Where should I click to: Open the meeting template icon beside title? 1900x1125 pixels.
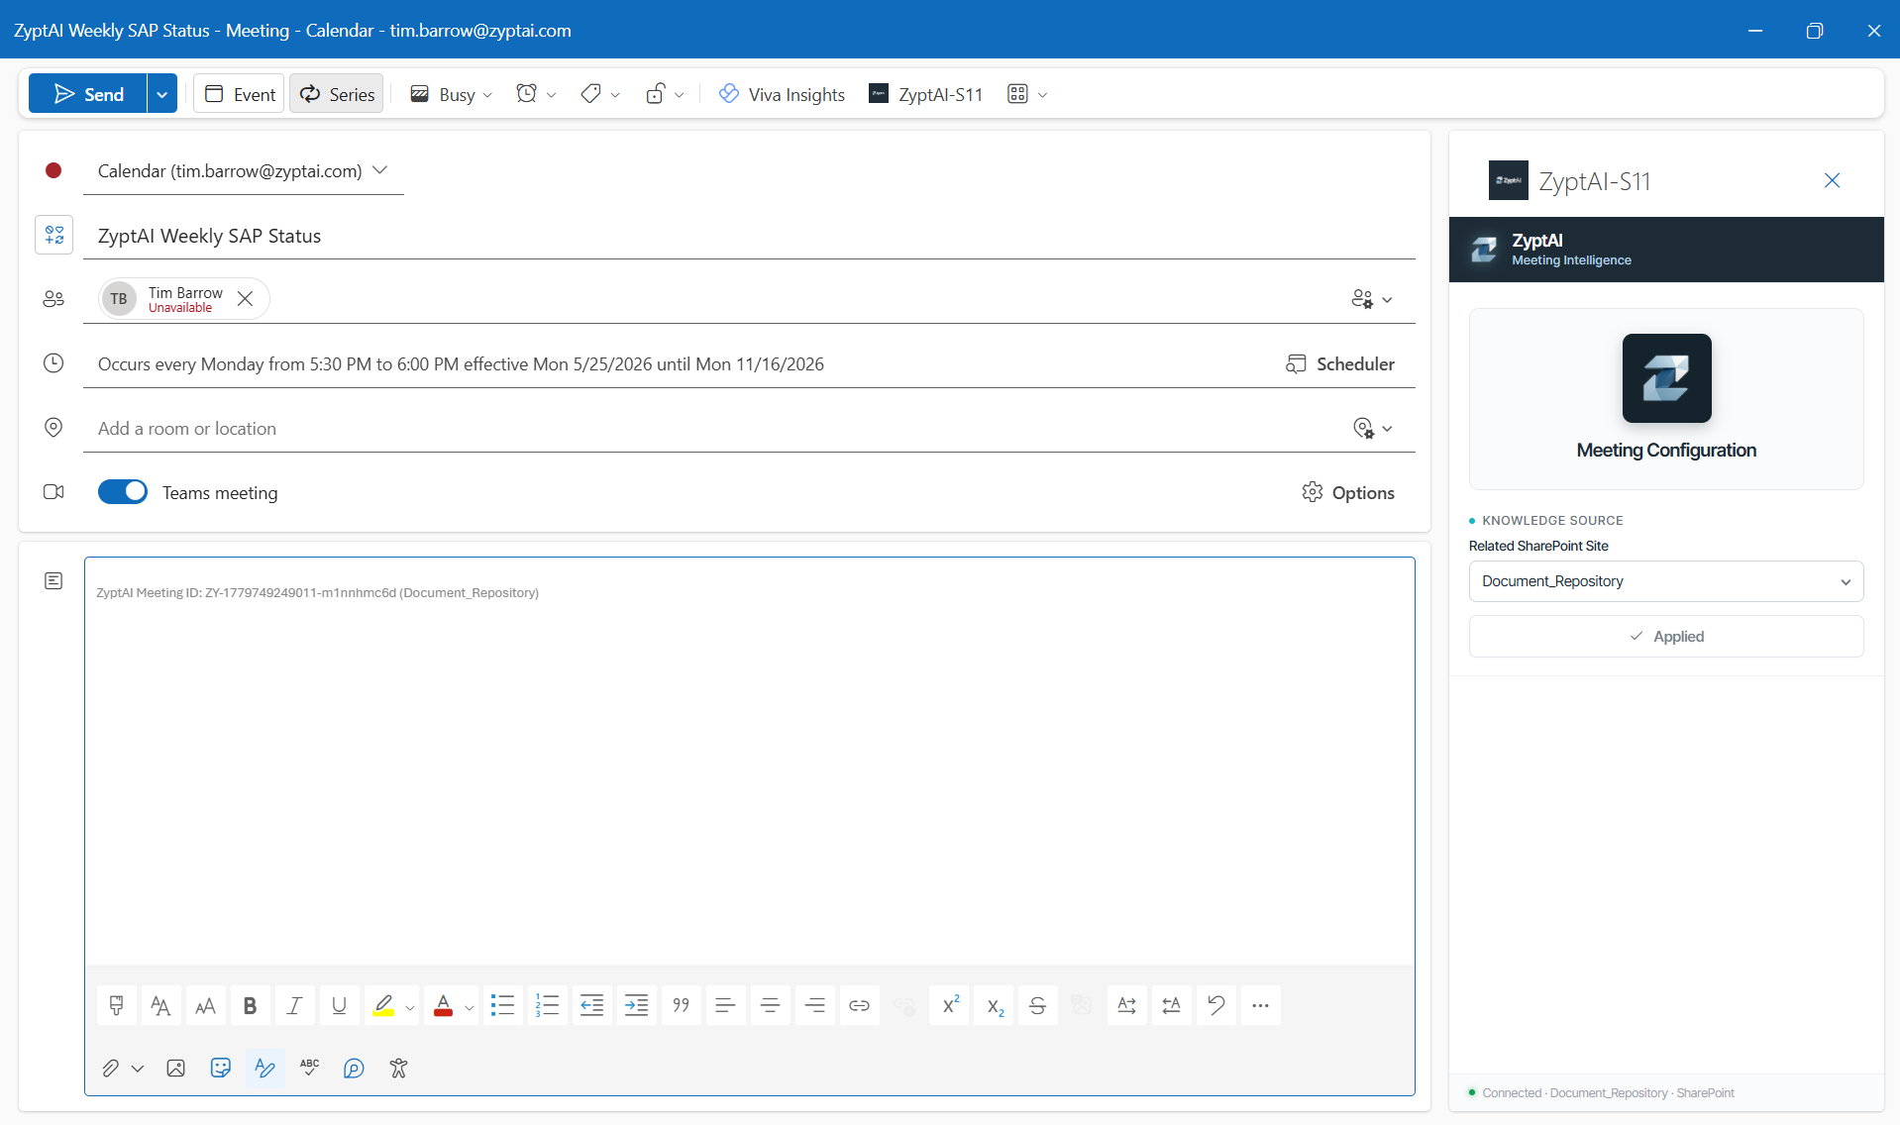tap(54, 236)
